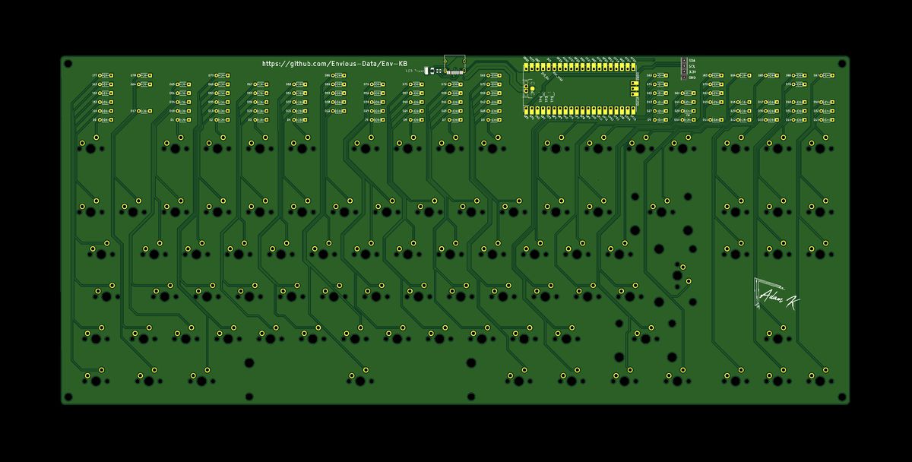Image resolution: width=912 pixels, height=462 pixels.
Task: Click the SCL silkscreen label
Action: [693, 66]
